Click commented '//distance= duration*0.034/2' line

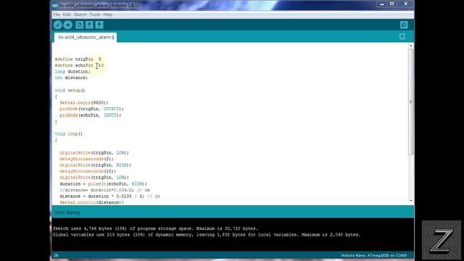[x=104, y=190]
